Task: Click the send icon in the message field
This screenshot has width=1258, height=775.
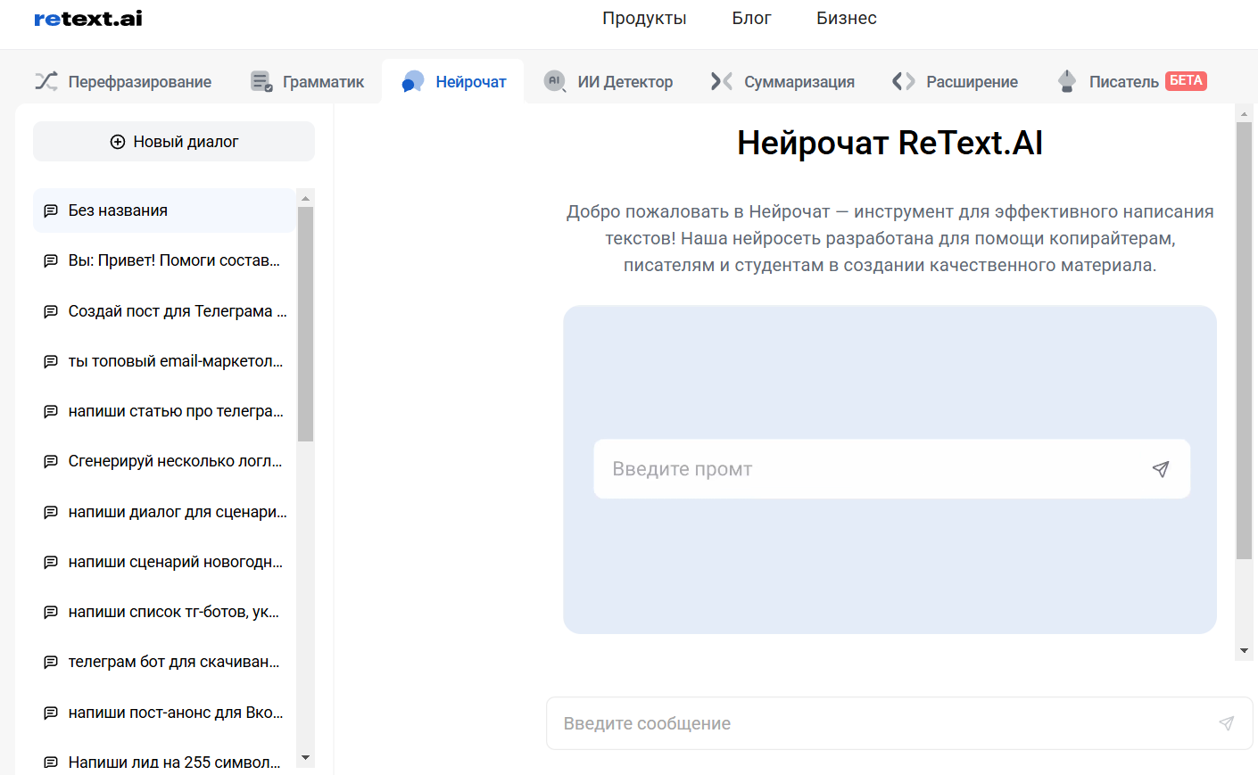Action: (x=1227, y=723)
